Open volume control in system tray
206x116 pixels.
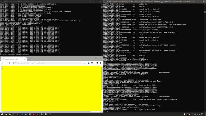pyautogui.click(x=195, y=114)
